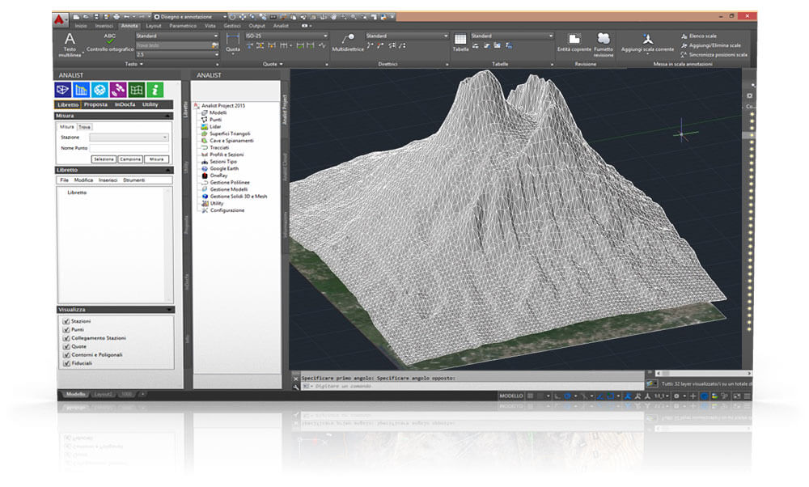Insert a table with Tabella icon

pos(460,42)
